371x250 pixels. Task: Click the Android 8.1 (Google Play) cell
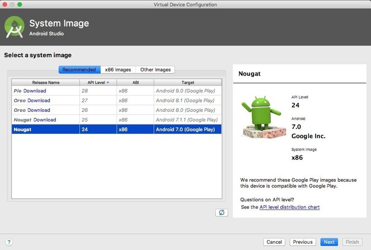[188, 100]
